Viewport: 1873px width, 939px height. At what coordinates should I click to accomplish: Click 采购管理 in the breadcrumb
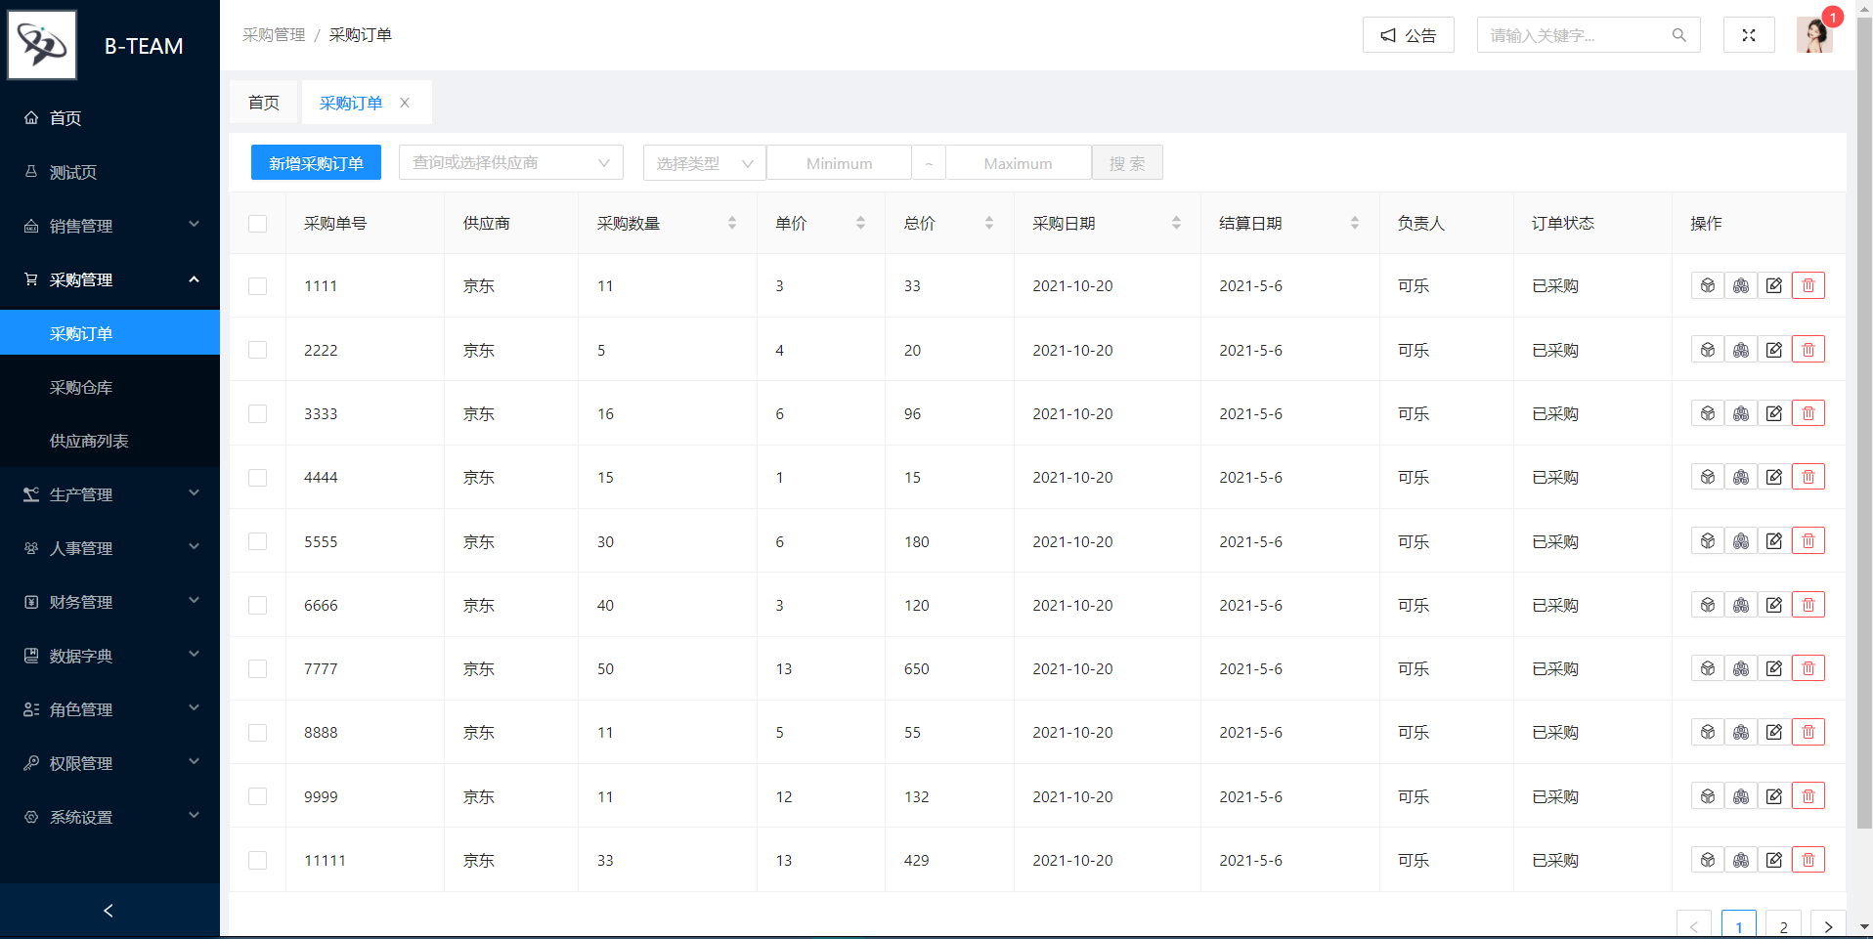coord(274,35)
